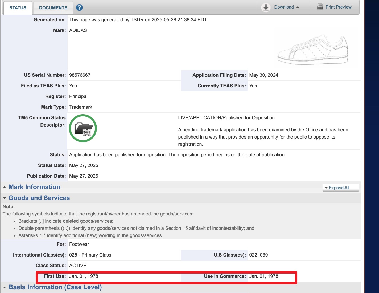Click the Goods and Services collapse triangle
The width and height of the screenshot is (379, 293).
tap(5, 198)
